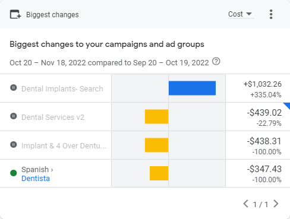Click the blue bar for Dental Implants- Search
This screenshot has height=219, width=290.
tap(192, 88)
